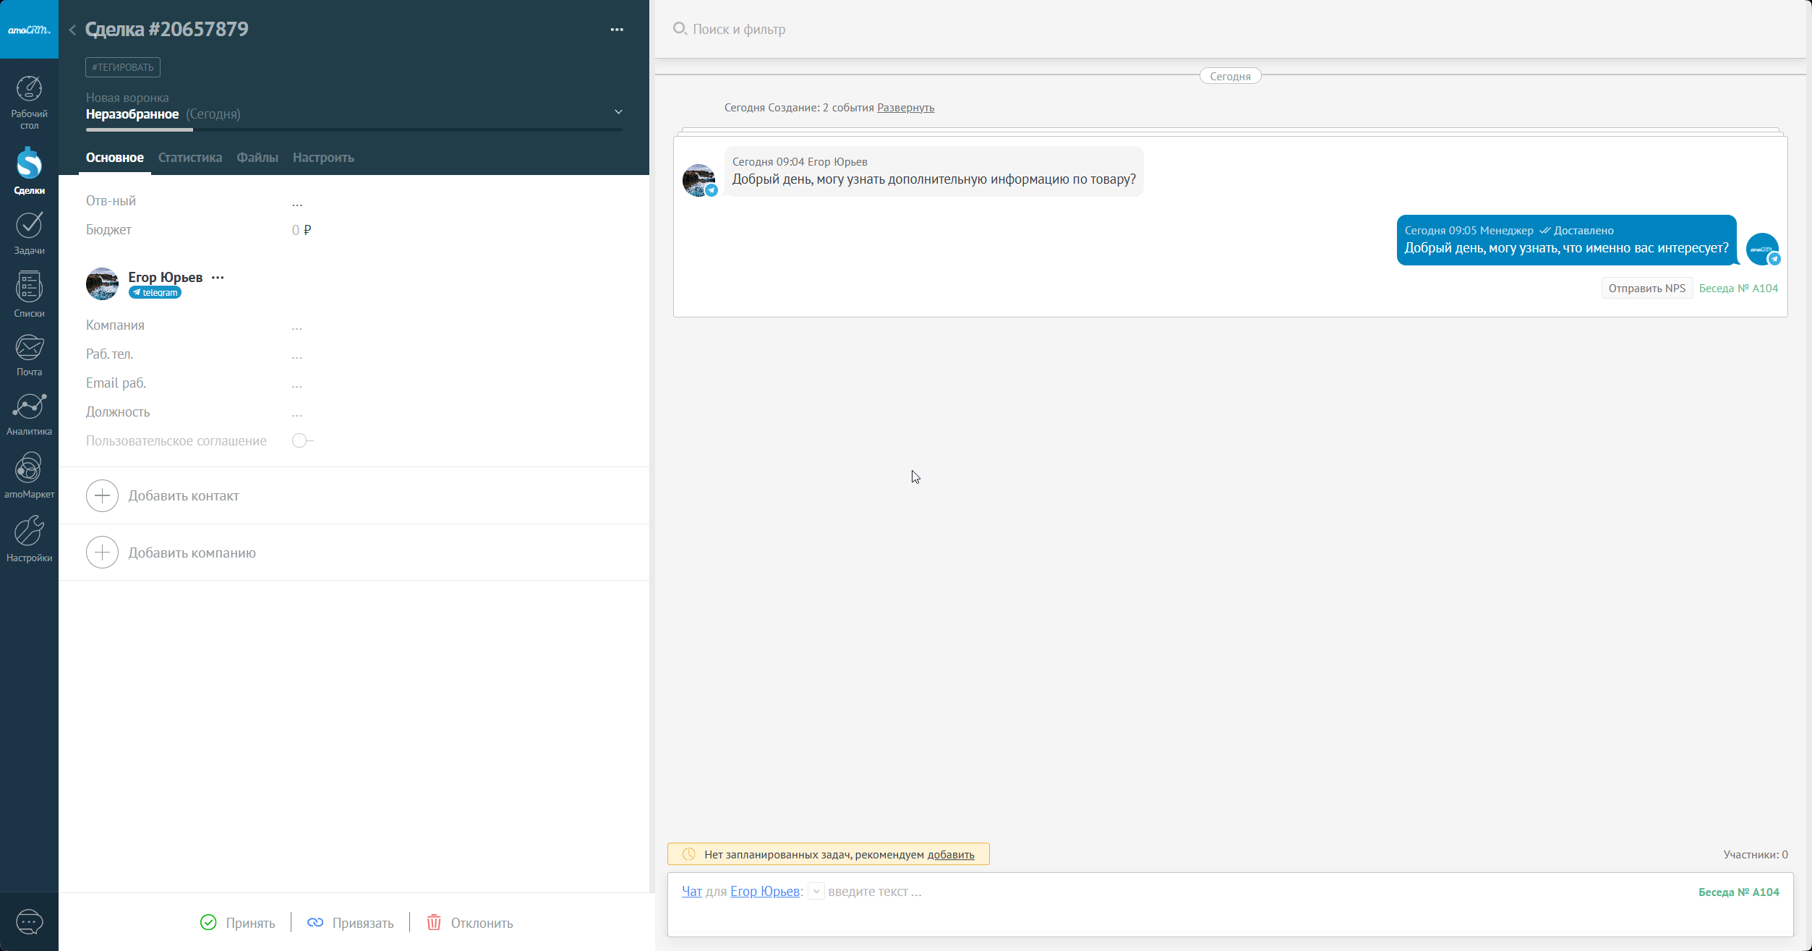The image size is (1812, 951).
Task: Switch to the Статистика tab
Action: (189, 158)
